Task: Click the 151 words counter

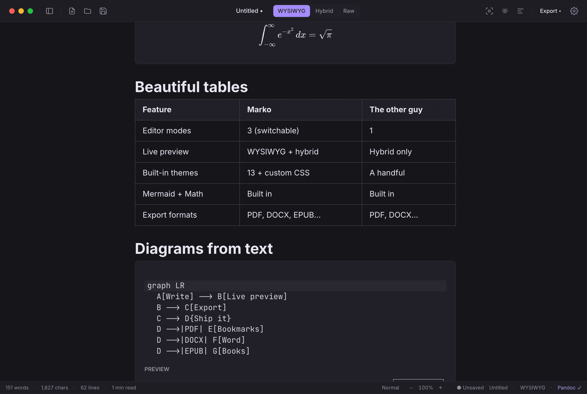Action: (x=17, y=388)
